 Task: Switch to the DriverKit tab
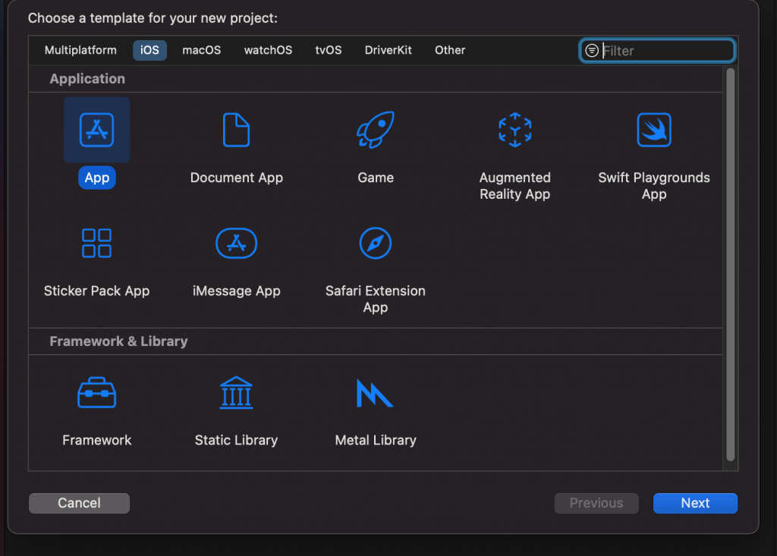click(388, 50)
